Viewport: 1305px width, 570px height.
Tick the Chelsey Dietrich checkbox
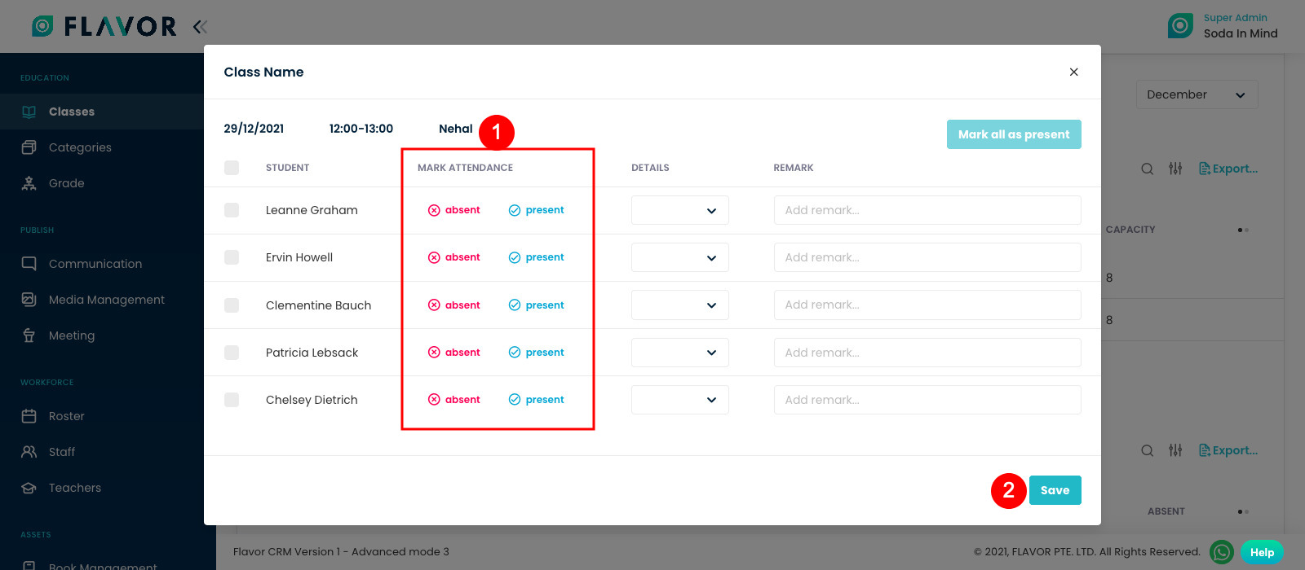pyautogui.click(x=232, y=400)
